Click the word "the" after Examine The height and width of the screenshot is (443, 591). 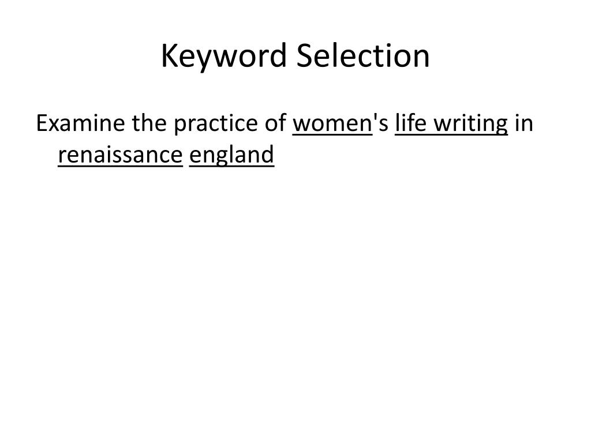point(149,122)
